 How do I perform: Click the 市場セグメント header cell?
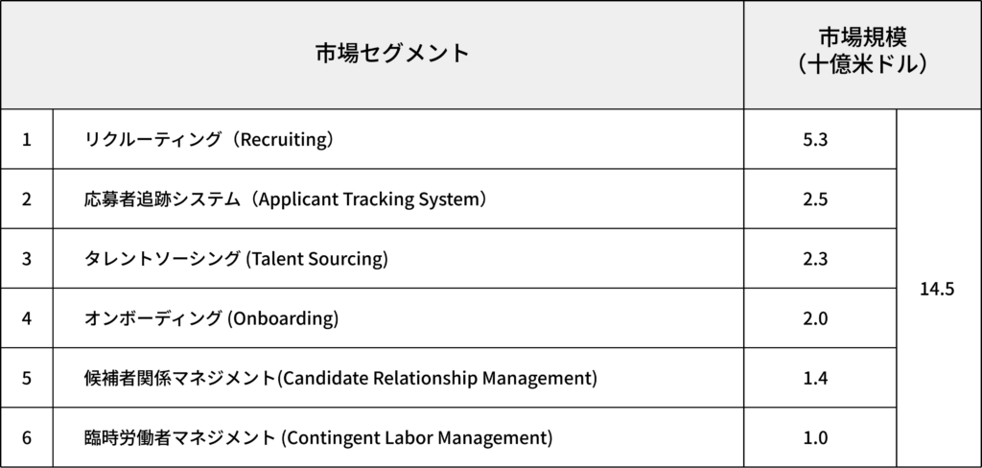click(x=392, y=54)
